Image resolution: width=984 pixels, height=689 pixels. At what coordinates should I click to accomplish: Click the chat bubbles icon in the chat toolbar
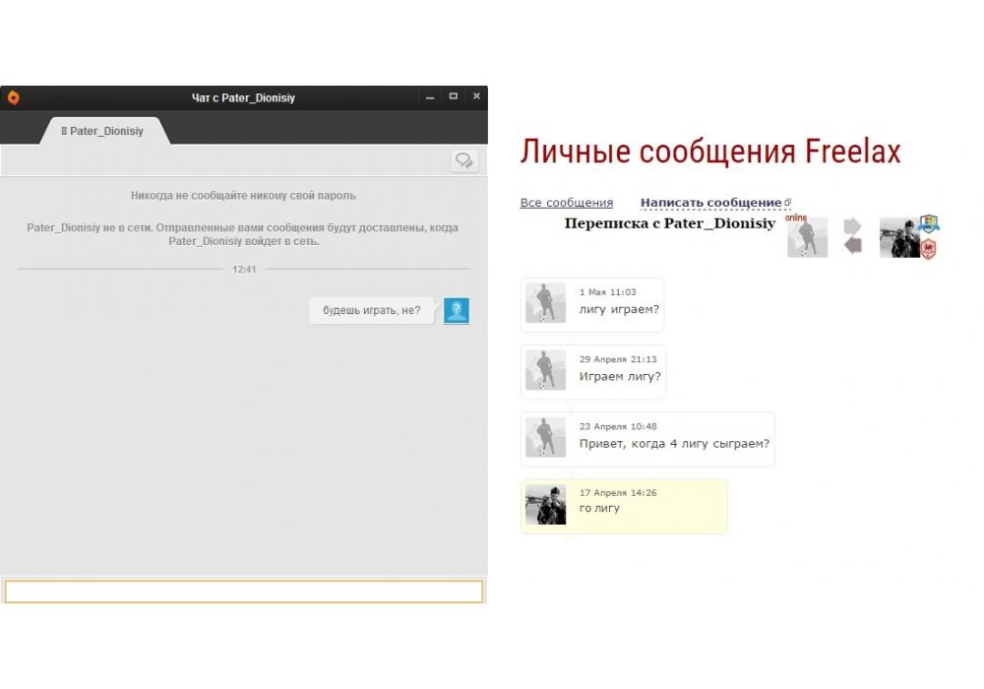(x=463, y=160)
